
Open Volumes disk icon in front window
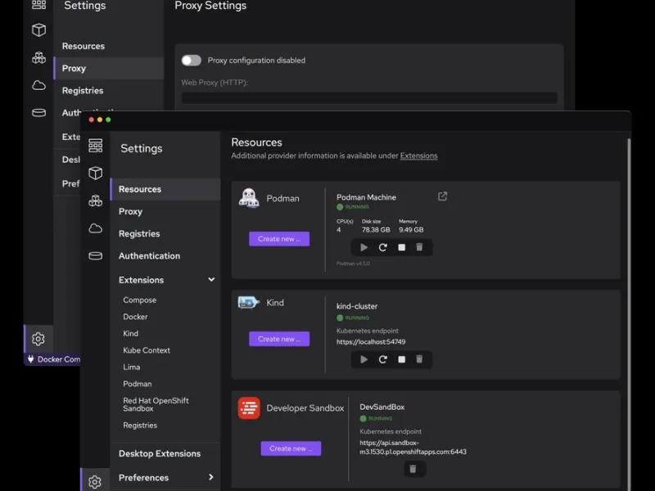point(95,255)
